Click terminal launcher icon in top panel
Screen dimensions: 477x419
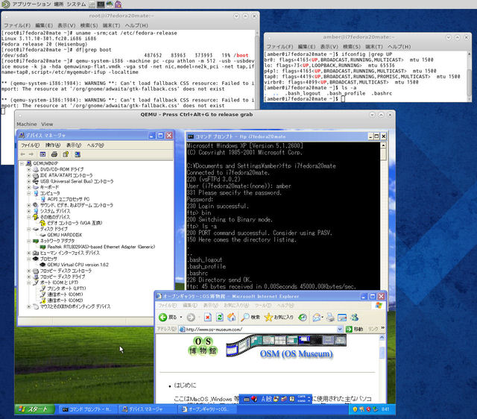tap(101, 4)
